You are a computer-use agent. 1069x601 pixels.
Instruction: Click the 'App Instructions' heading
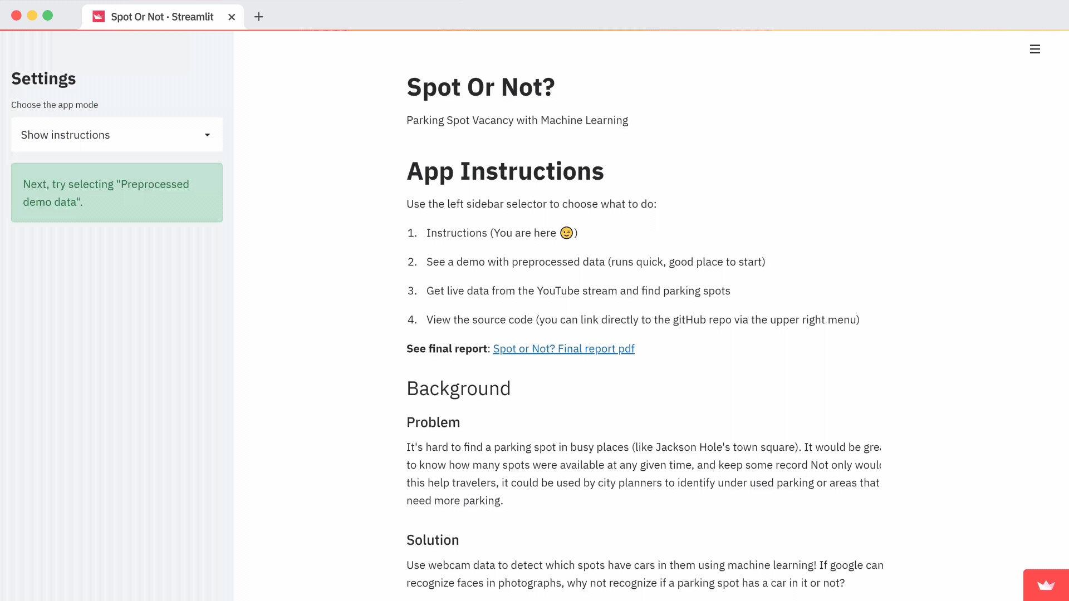(x=505, y=171)
